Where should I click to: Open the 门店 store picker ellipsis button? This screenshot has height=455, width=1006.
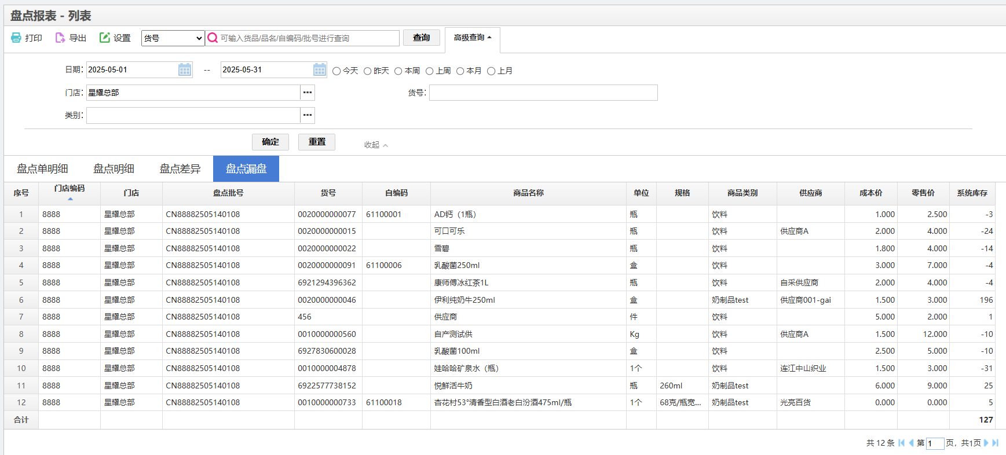pos(308,93)
